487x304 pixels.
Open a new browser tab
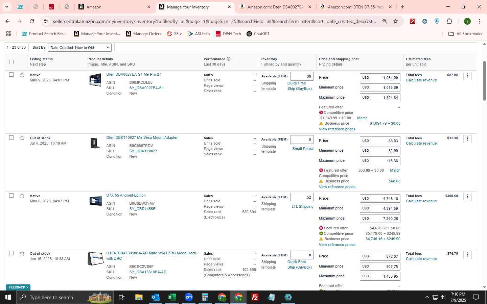click(402, 7)
